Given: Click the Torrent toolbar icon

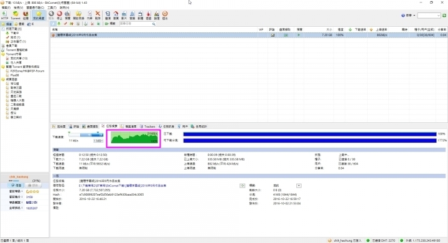Looking at the screenshot, I should pos(16,15).
